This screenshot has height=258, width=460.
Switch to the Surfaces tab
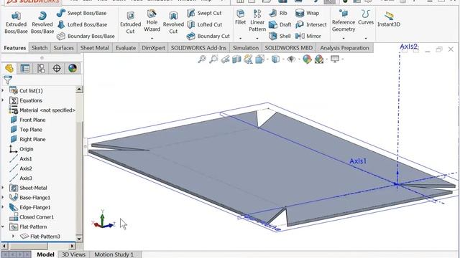[x=63, y=48]
